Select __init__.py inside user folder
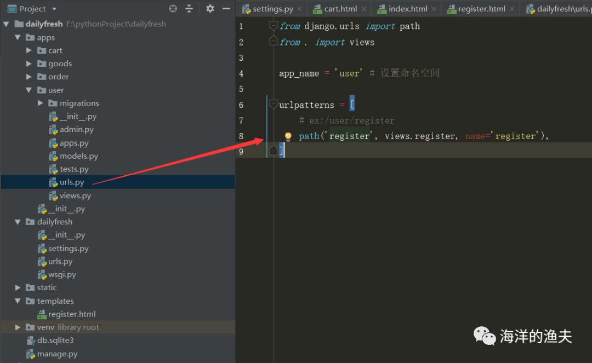The height and width of the screenshot is (363, 592). (78, 117)
